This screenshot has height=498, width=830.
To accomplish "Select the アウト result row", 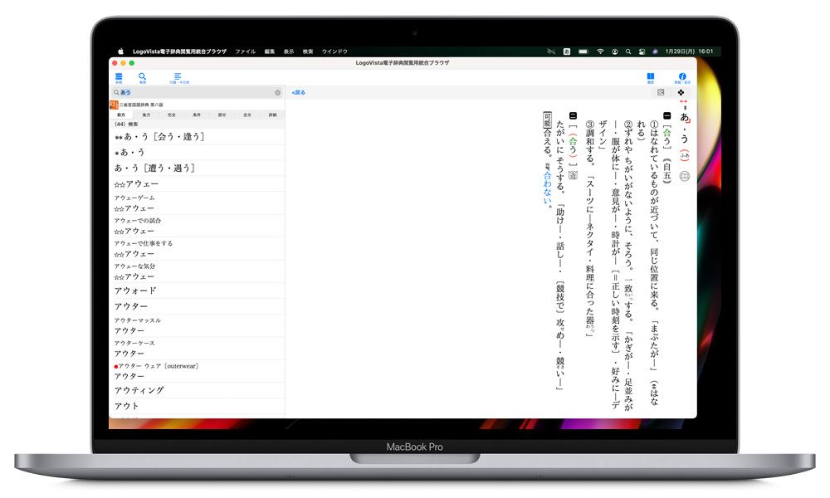I will (197, 406).
